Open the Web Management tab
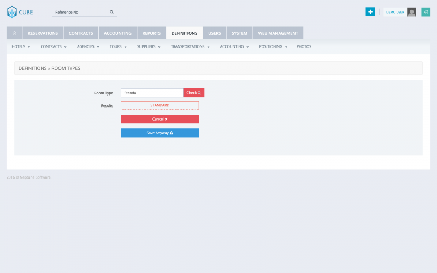This screenshot has height=273, width=437. coord(277,33)
